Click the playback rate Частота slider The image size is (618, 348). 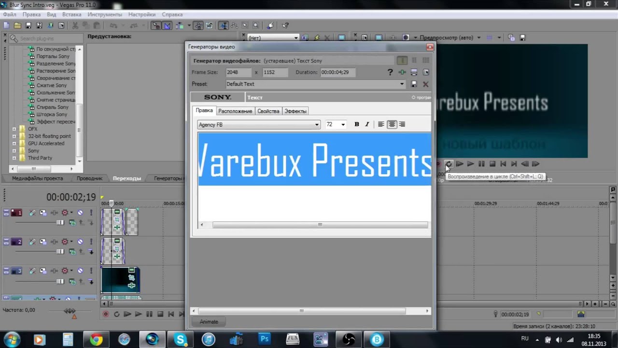pyautogui.click(x=70, y=310)
